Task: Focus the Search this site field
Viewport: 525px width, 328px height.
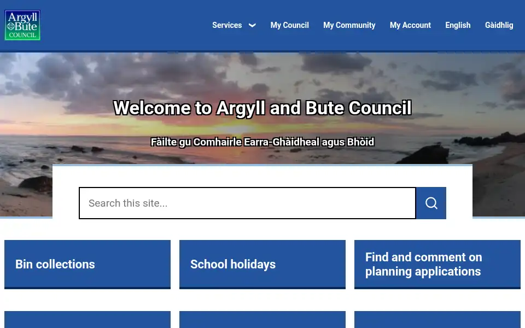Action: click(x=247, y=203)
